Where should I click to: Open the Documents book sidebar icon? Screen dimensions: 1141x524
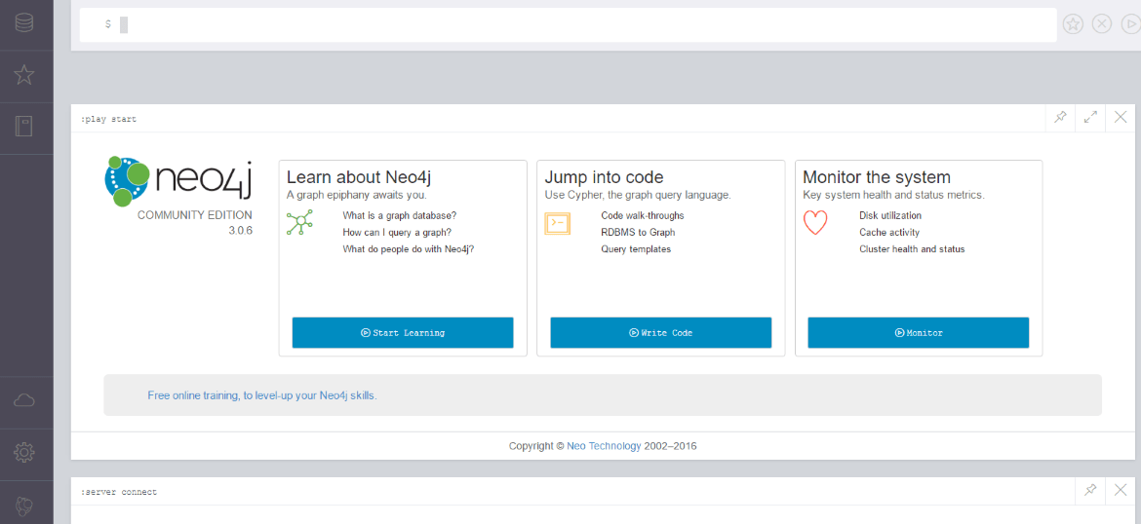point(24,127)
